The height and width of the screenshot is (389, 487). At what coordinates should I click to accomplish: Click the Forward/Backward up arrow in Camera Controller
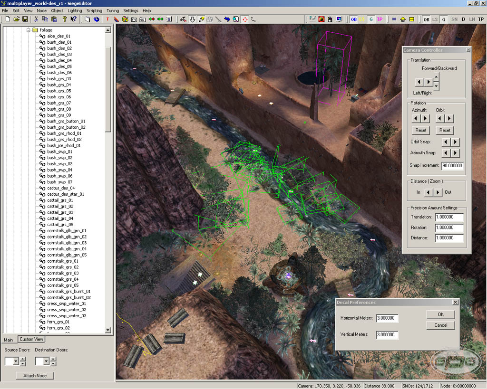pos(436,76)
